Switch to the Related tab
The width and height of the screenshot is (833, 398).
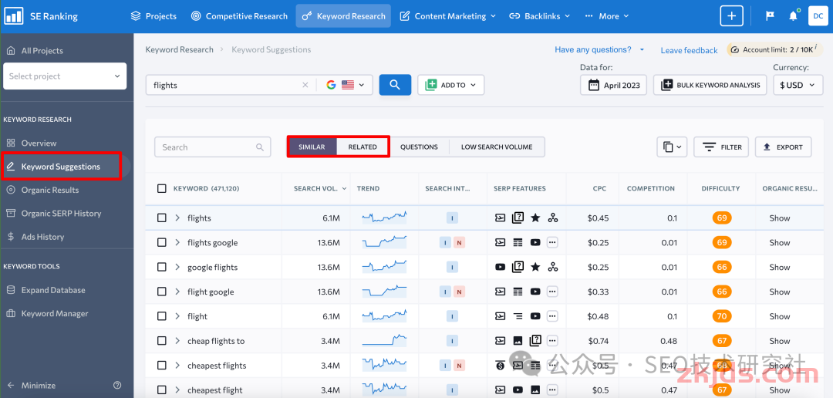[x=363, y=147]
